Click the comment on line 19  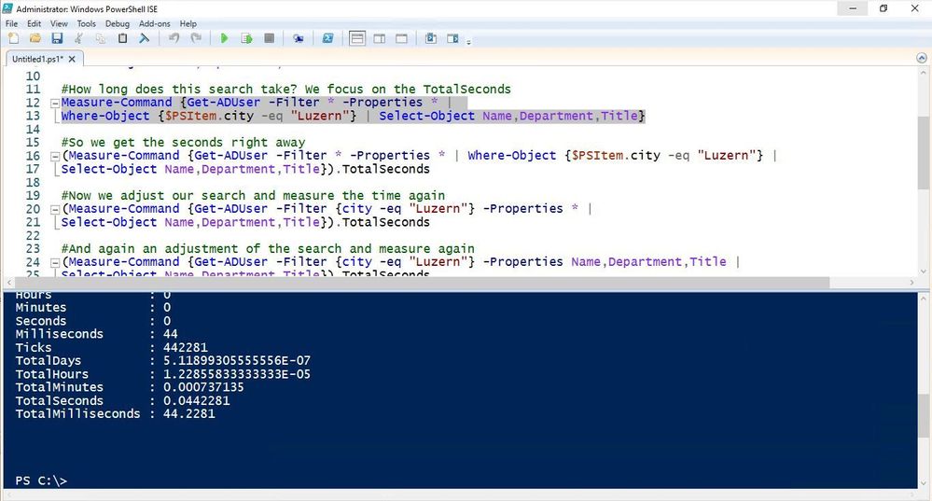(253, 196)
